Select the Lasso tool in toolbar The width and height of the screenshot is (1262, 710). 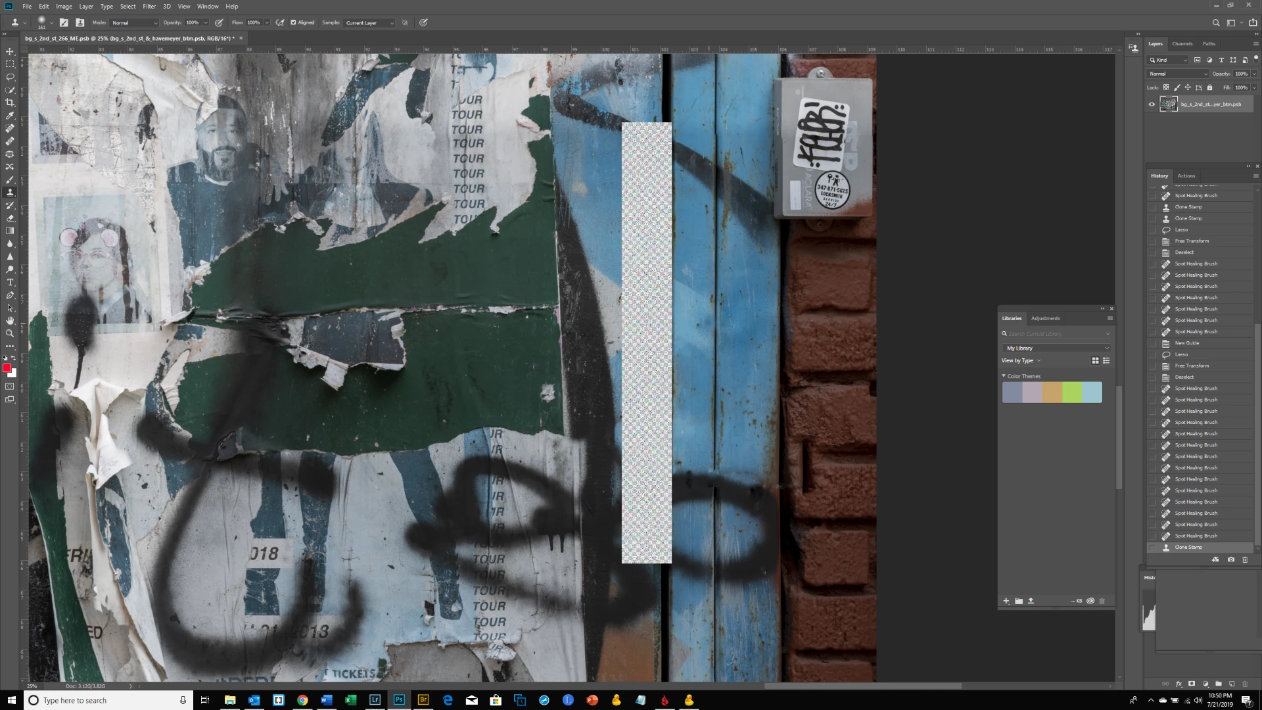(10, 77)
